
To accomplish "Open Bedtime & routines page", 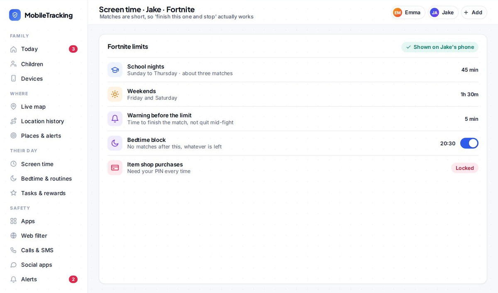I will click(x=44, y=178).
